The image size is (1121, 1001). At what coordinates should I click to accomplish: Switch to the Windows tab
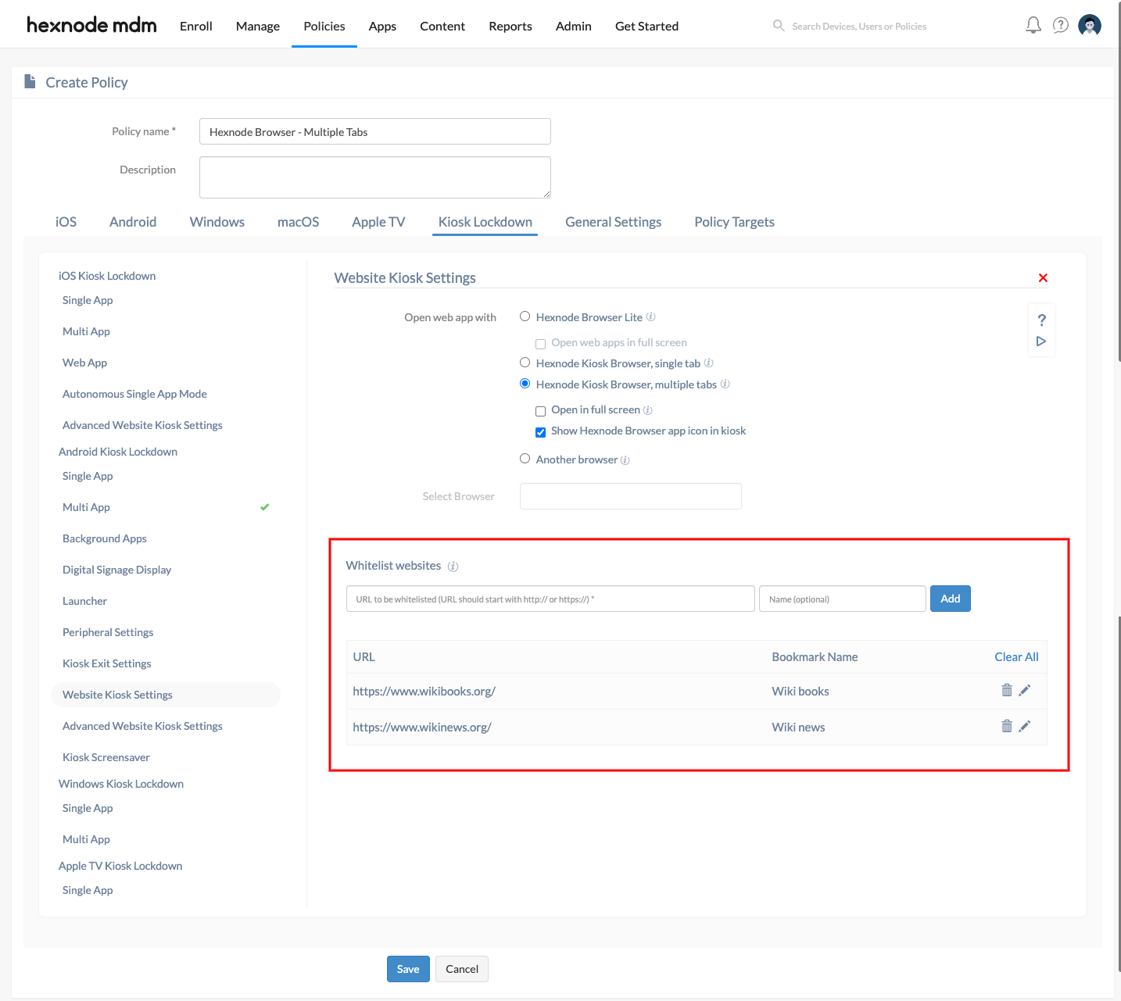tap(217, 222)
